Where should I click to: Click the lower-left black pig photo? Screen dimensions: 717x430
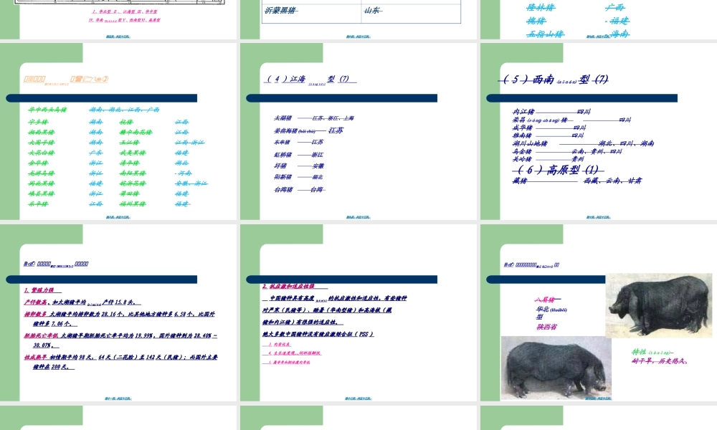click(556, 367)
